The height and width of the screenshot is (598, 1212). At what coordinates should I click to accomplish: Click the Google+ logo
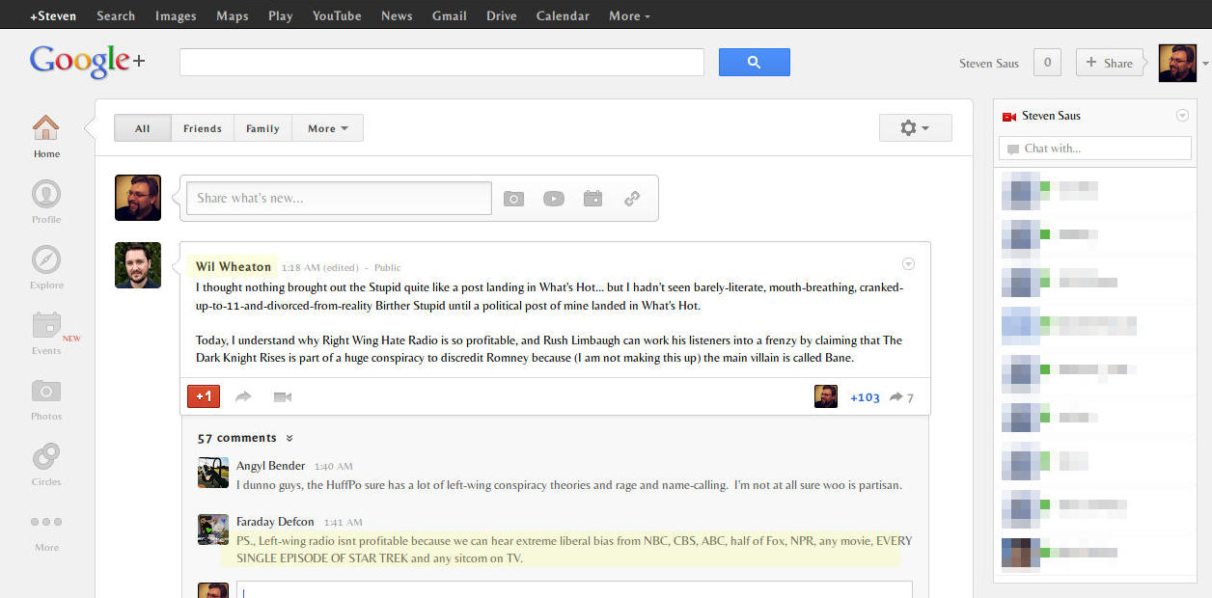[88, 62]
